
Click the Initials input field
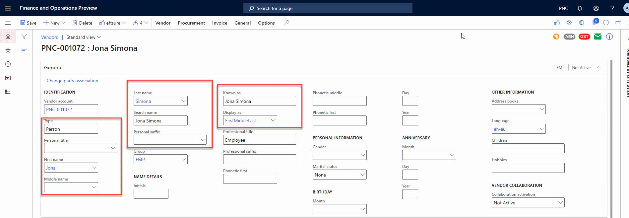click(x=151, y=194)
